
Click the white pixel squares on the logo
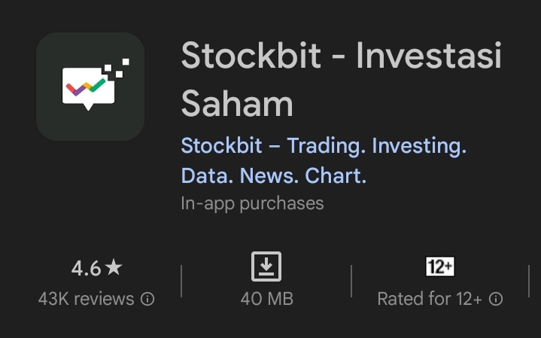116,69
